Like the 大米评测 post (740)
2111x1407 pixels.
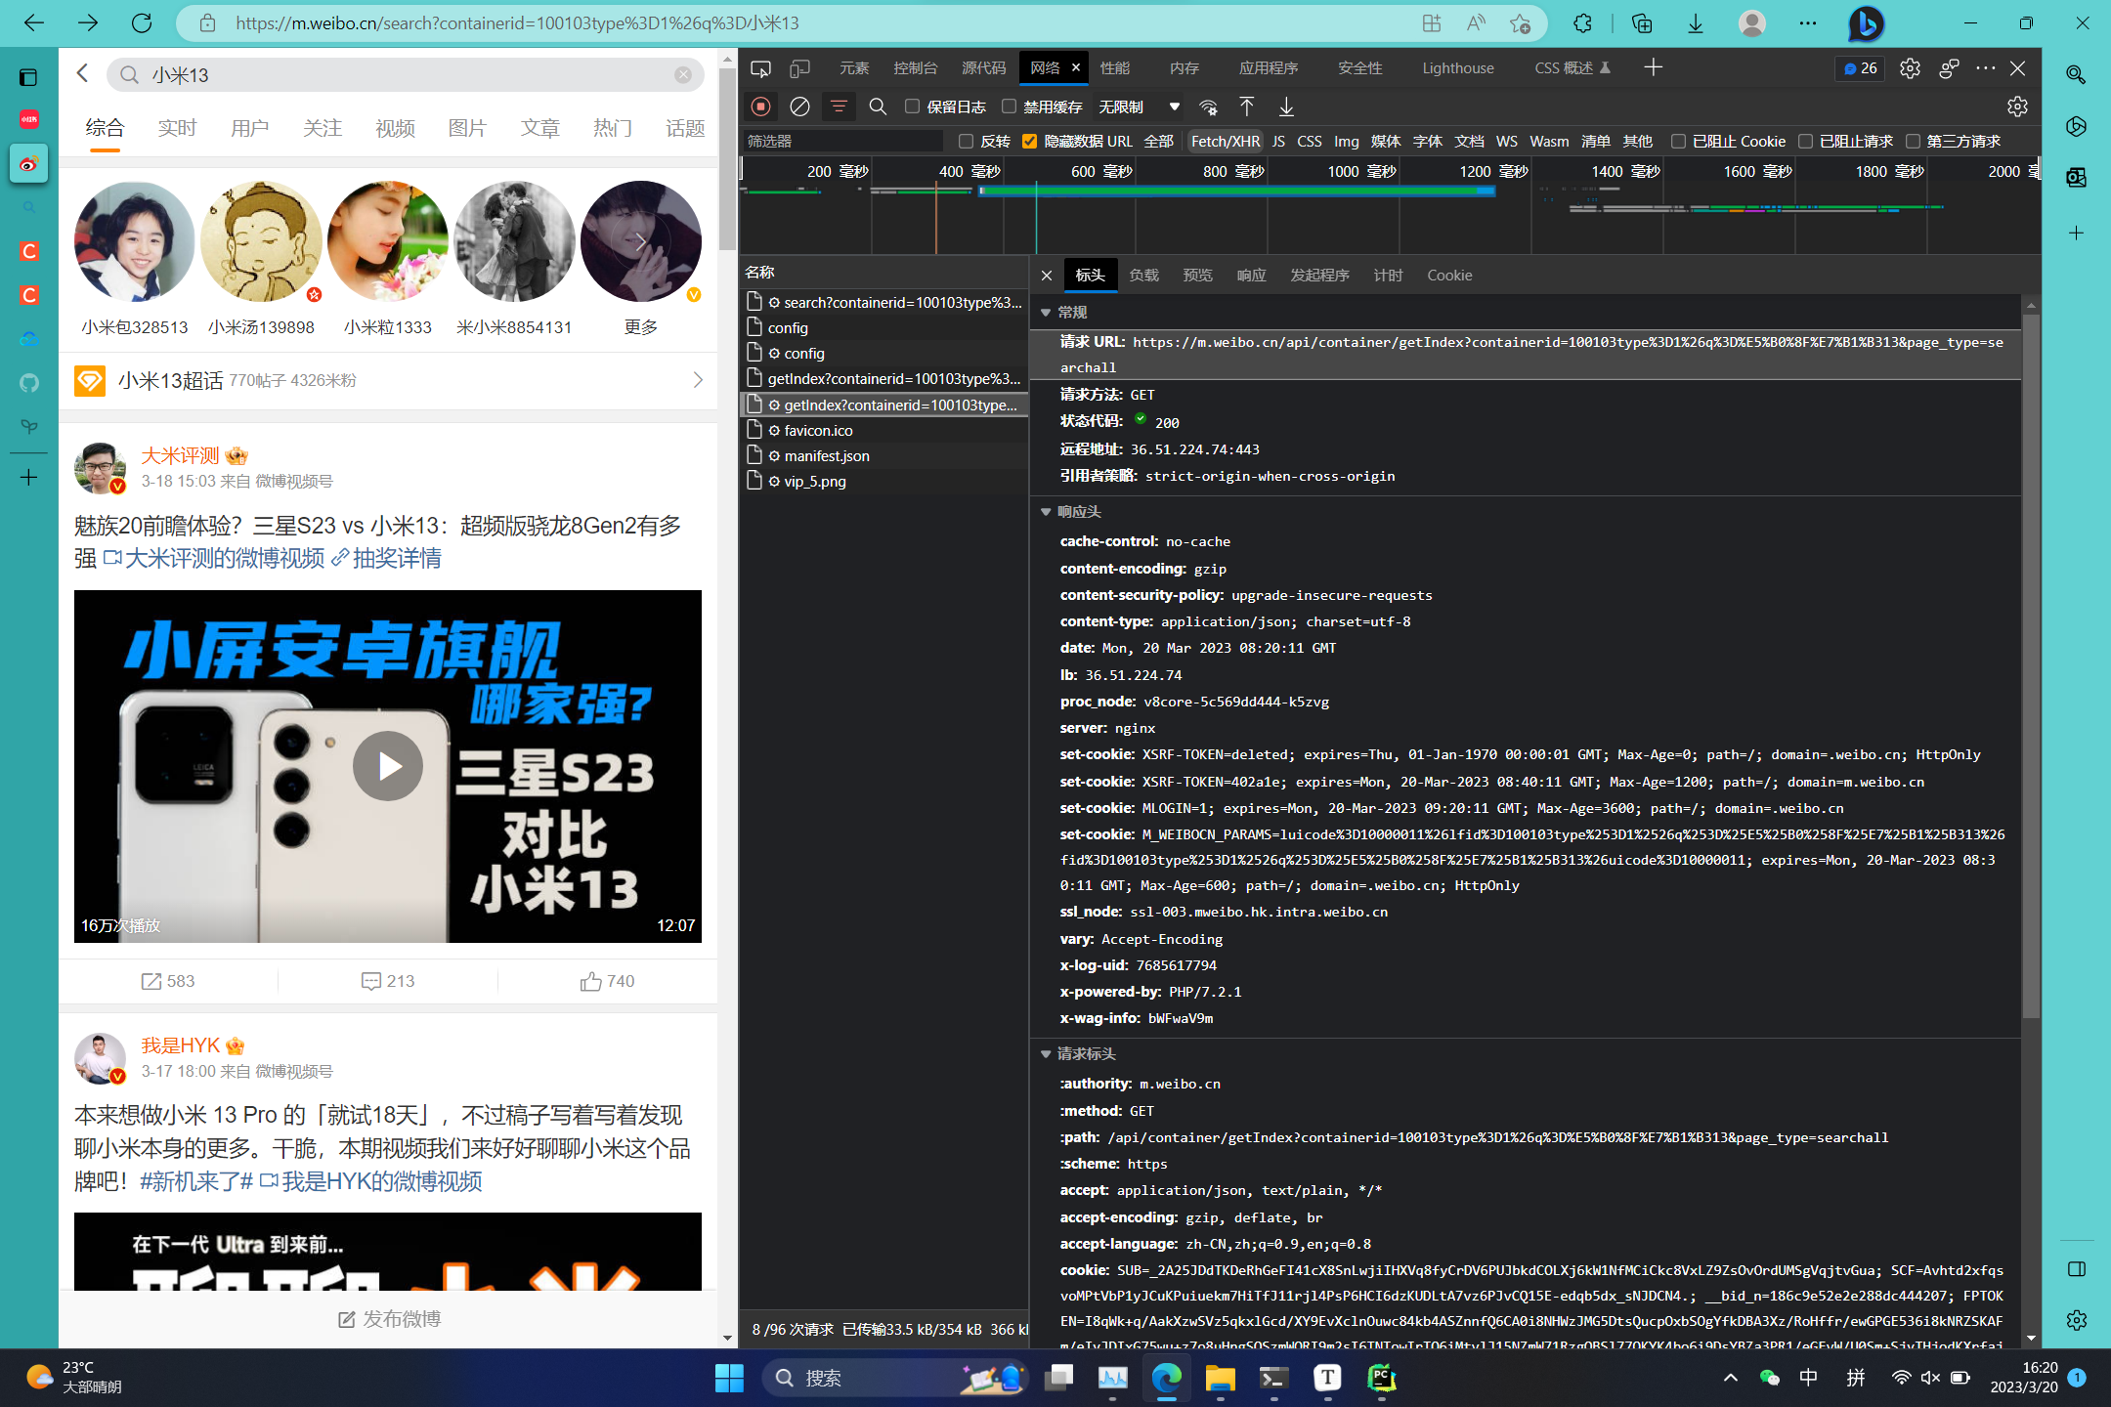tap(607, 981)
